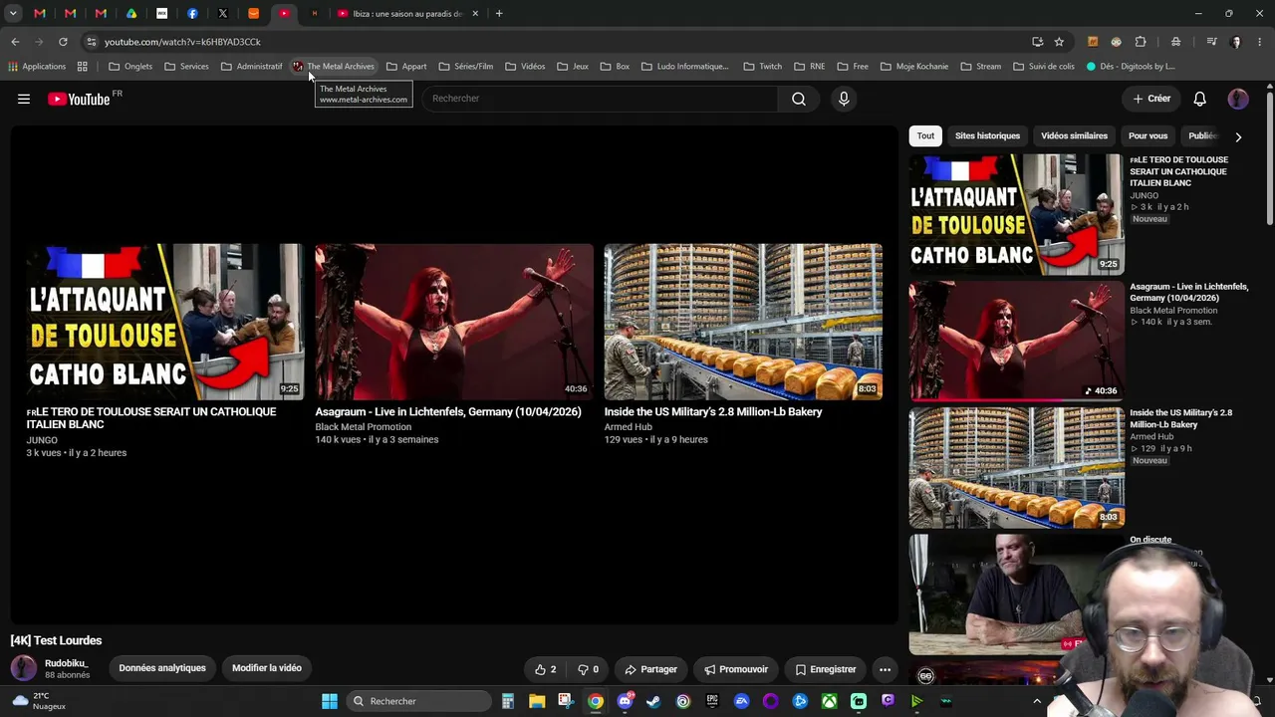Click the Promouvoir button
This screenshot has width=1275, height=717.
tap(735, 669)
